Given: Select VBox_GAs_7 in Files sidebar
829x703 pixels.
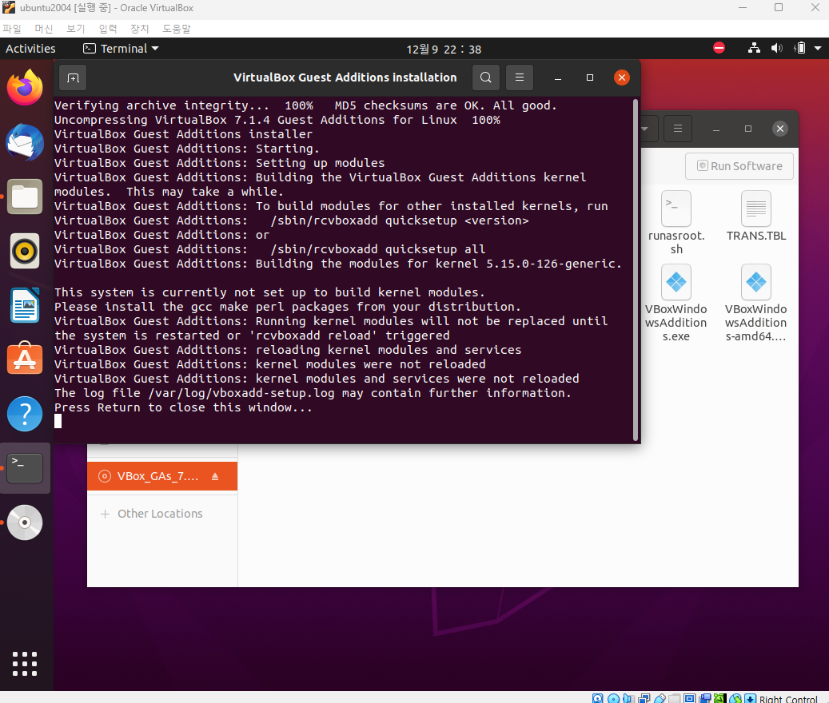Looking at the screenshot, I should [161, 476].
